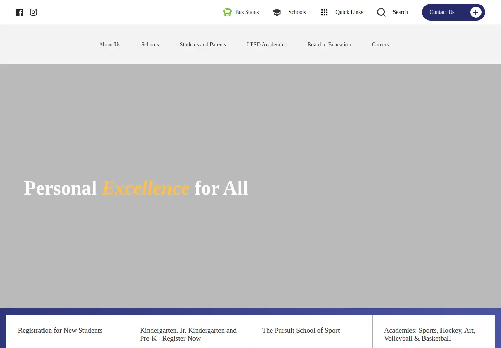Open the Students and Parents menu
Viewport: 501px width, 348px height.
[x=203, y=45]
